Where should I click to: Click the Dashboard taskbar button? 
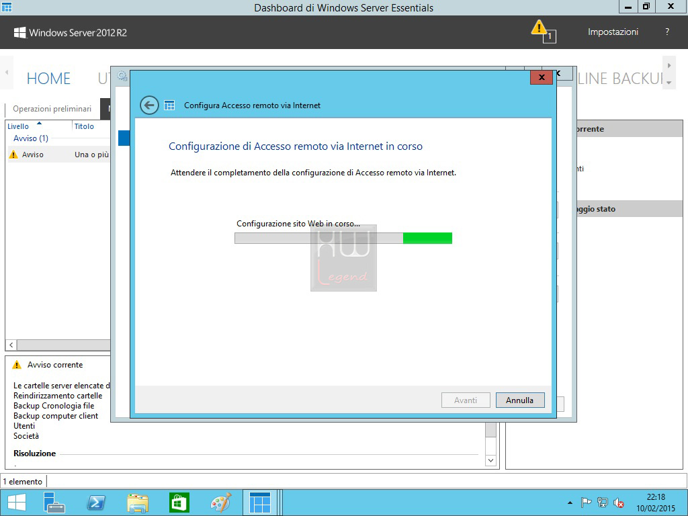pyautogui.click(x=260, y=503)
